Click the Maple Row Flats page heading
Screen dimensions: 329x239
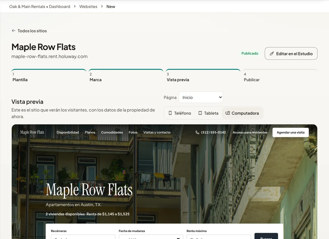[43, 47]
